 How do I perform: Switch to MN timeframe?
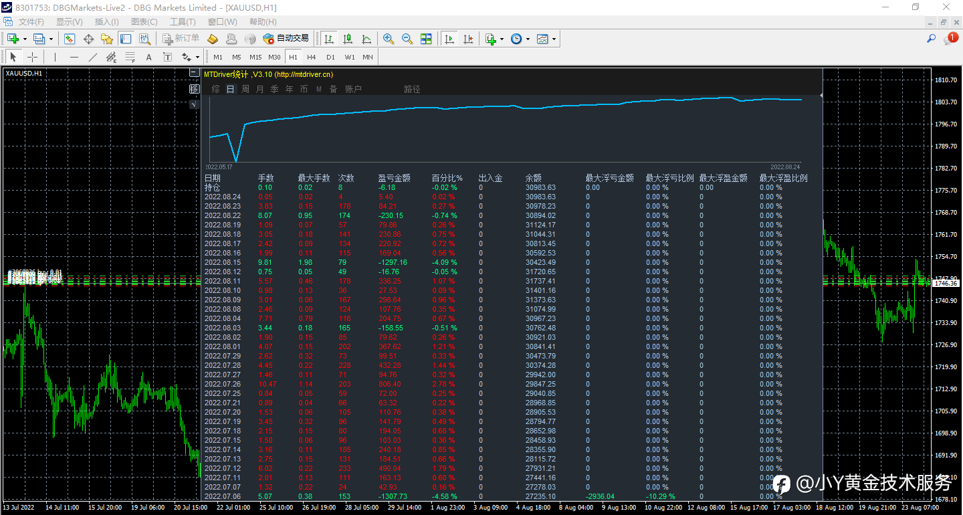(x=368, y=57)
